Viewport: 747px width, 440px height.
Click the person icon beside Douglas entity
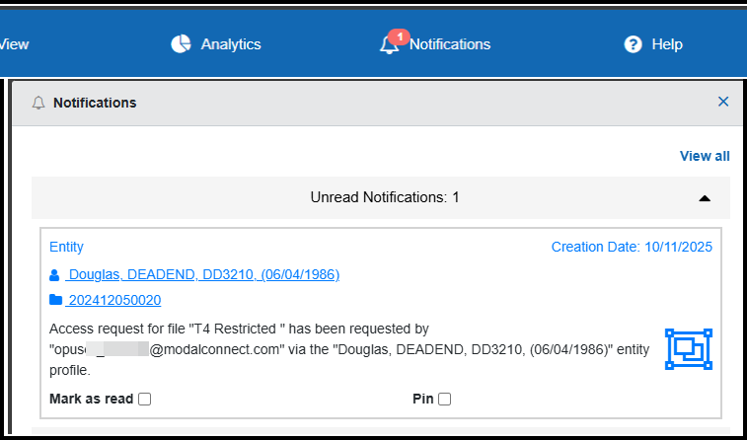tap(55, 274)
